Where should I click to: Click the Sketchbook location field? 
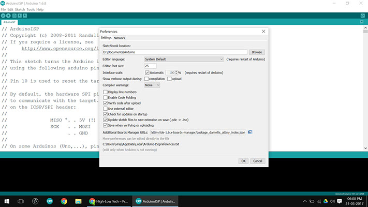coord(175,52)
